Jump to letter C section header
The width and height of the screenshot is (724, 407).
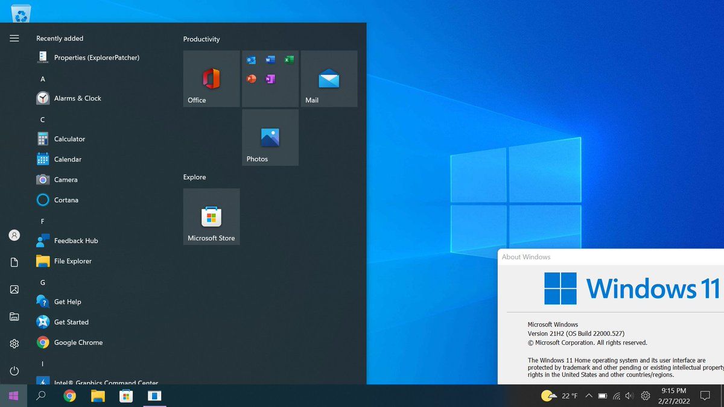tap(43, 120)
